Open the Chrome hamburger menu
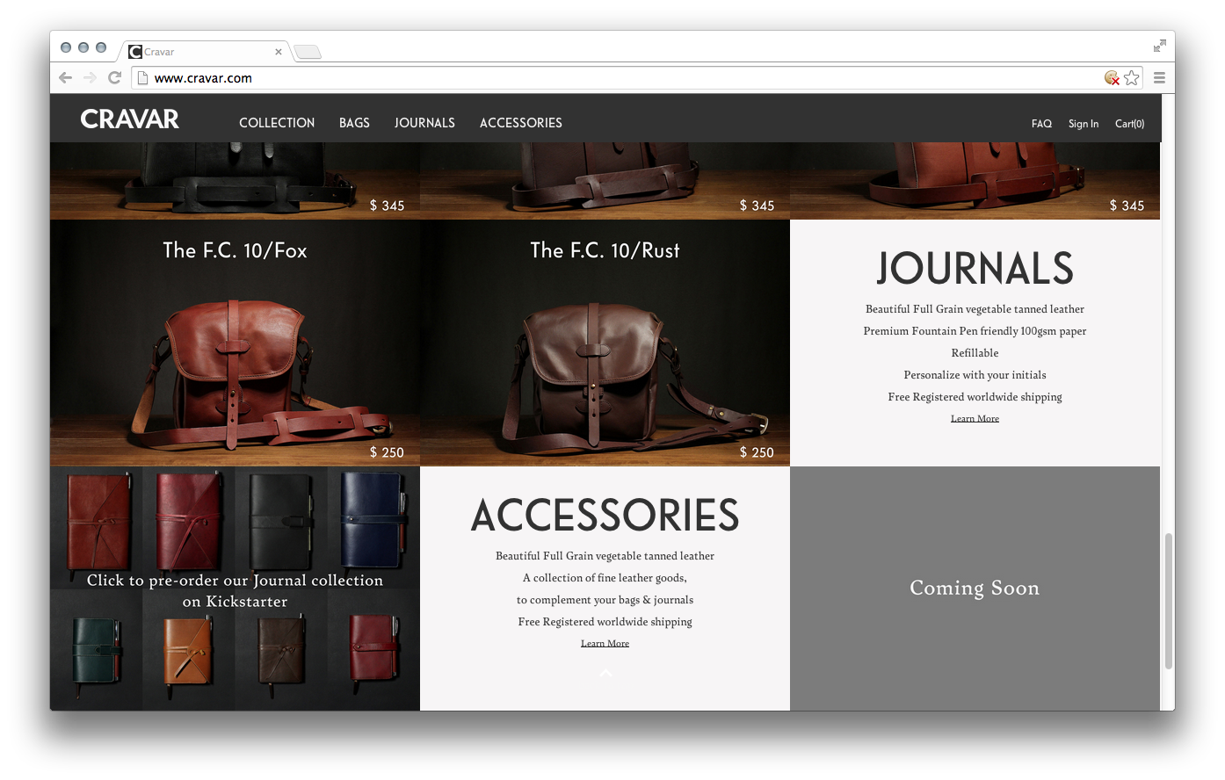Screen dimensions: 1225x780 coord(1159,78)
